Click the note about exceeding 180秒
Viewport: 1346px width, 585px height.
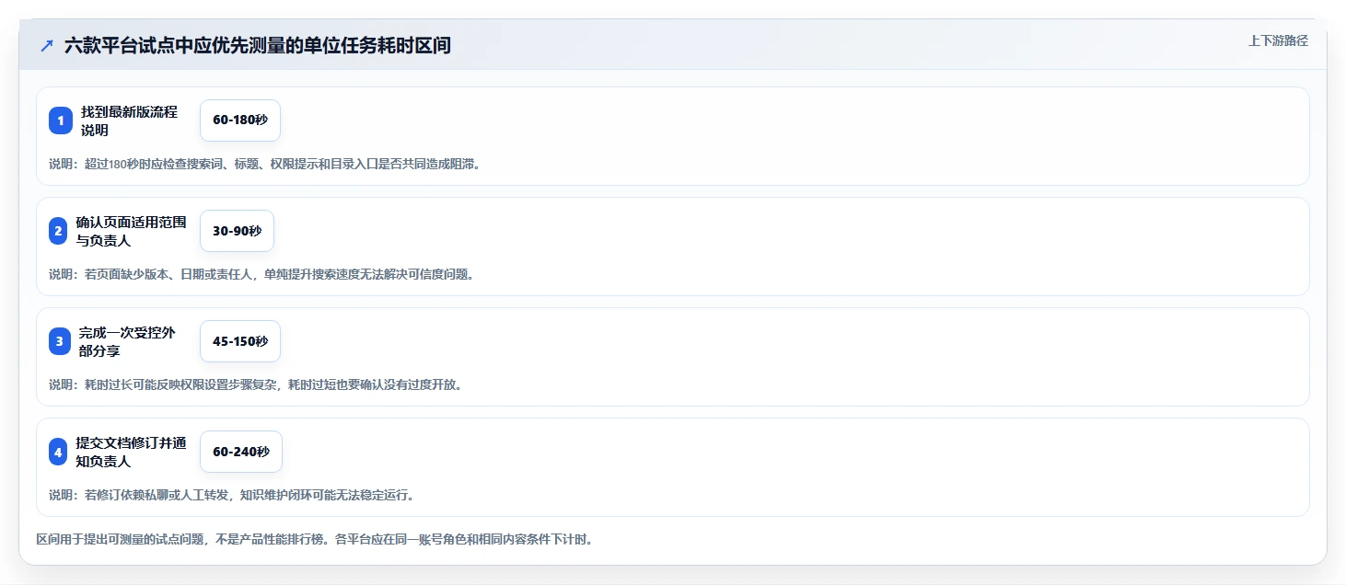[265, 164]
